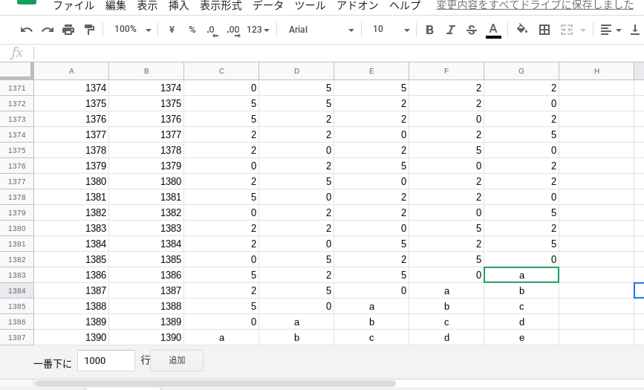Open the fill color picker
Image resolution: width=644 pixels, height=390 pixels.
pyautogui.click(x=522, y=29)
